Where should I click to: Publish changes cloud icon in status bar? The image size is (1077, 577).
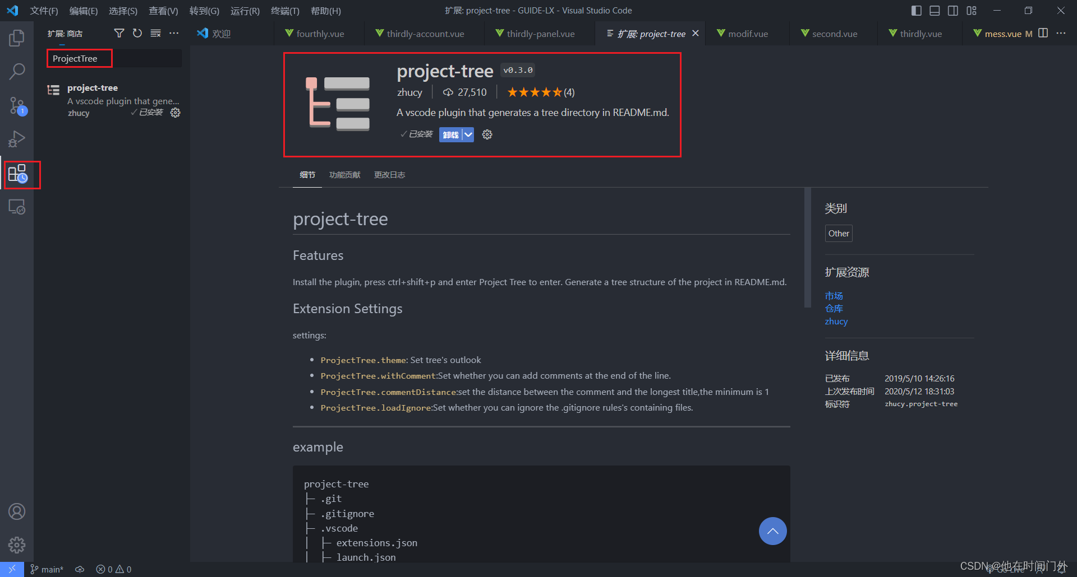pos(80,569)
